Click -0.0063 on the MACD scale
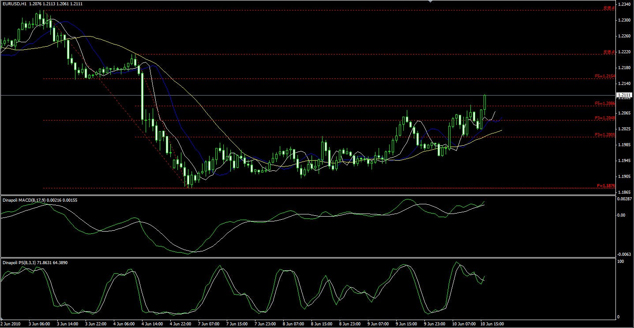Image resolution: width=634 pixels, height=328 pixels. click(x=624, y=254)
